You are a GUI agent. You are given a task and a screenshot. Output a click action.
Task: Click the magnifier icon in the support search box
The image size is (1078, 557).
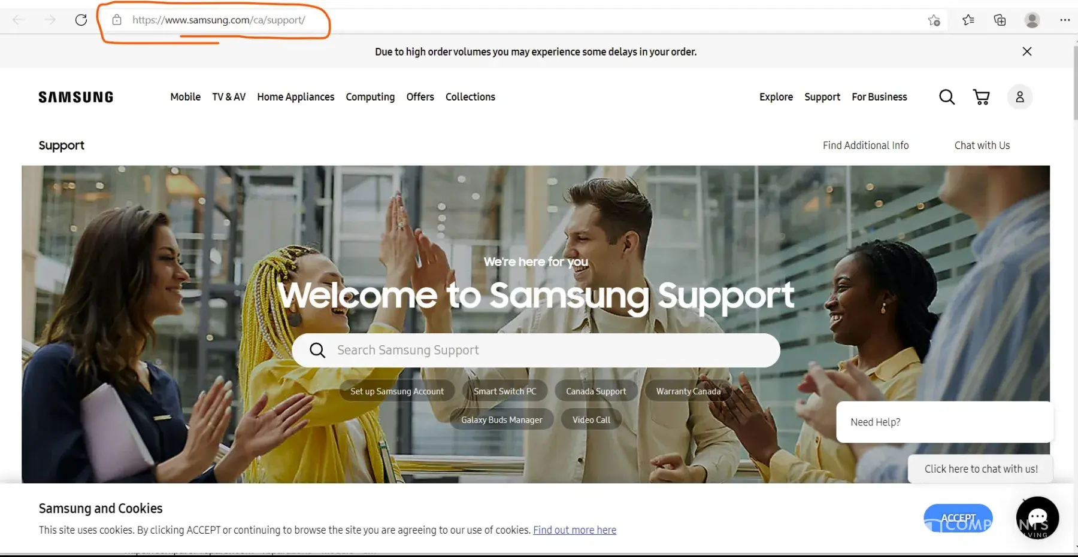(x=317, y=350)
